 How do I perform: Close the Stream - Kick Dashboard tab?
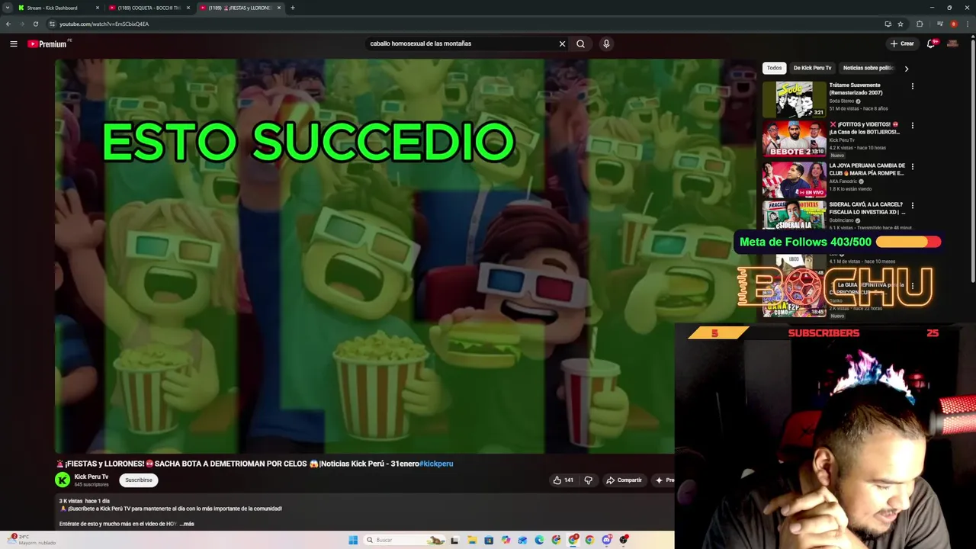(98, 8)
